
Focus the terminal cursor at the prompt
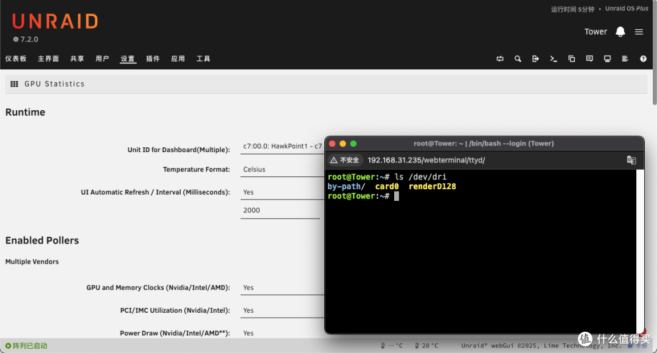point(397,196)
